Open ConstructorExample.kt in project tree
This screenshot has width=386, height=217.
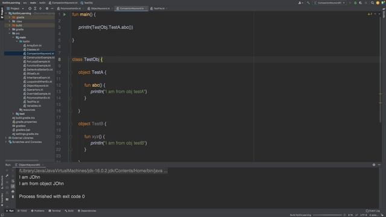[40, 57]
